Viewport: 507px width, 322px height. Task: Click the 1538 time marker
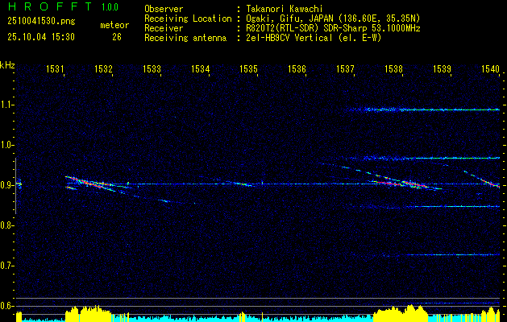click(394, 68)
